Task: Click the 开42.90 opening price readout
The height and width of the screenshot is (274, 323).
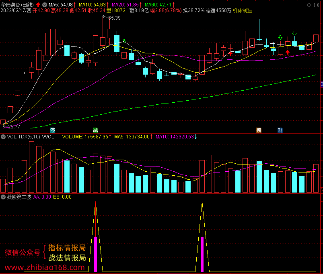Action: tap(41, 11)
